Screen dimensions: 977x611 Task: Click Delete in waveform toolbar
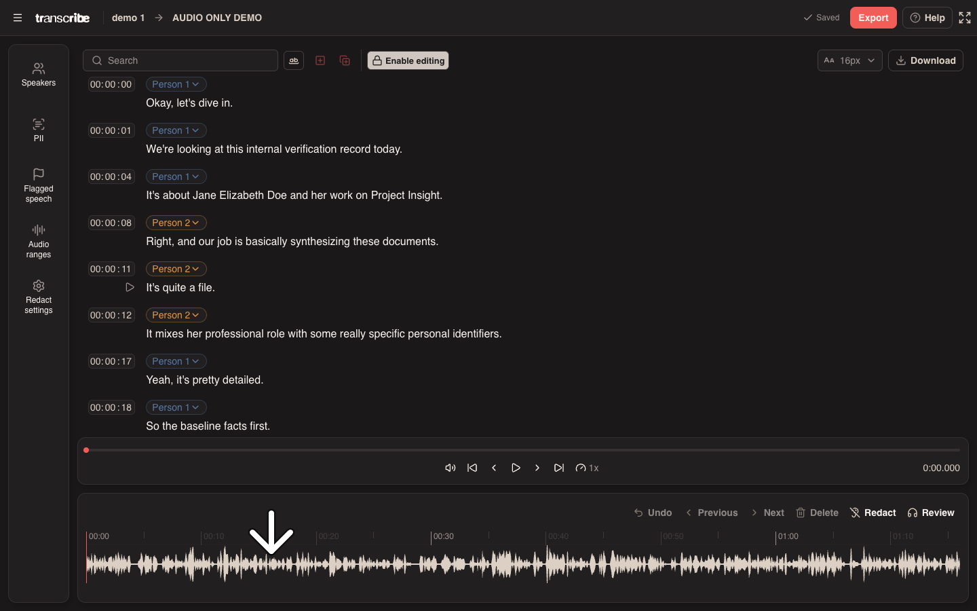[x=818, y=513]
